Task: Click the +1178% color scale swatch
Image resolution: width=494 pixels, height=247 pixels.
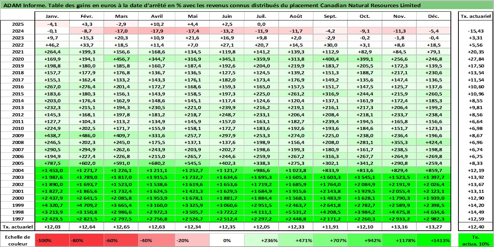Action: [x=399, y=240]
